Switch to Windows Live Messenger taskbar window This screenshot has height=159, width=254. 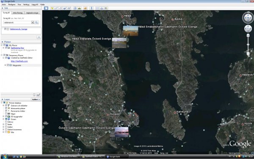[69, 157]
